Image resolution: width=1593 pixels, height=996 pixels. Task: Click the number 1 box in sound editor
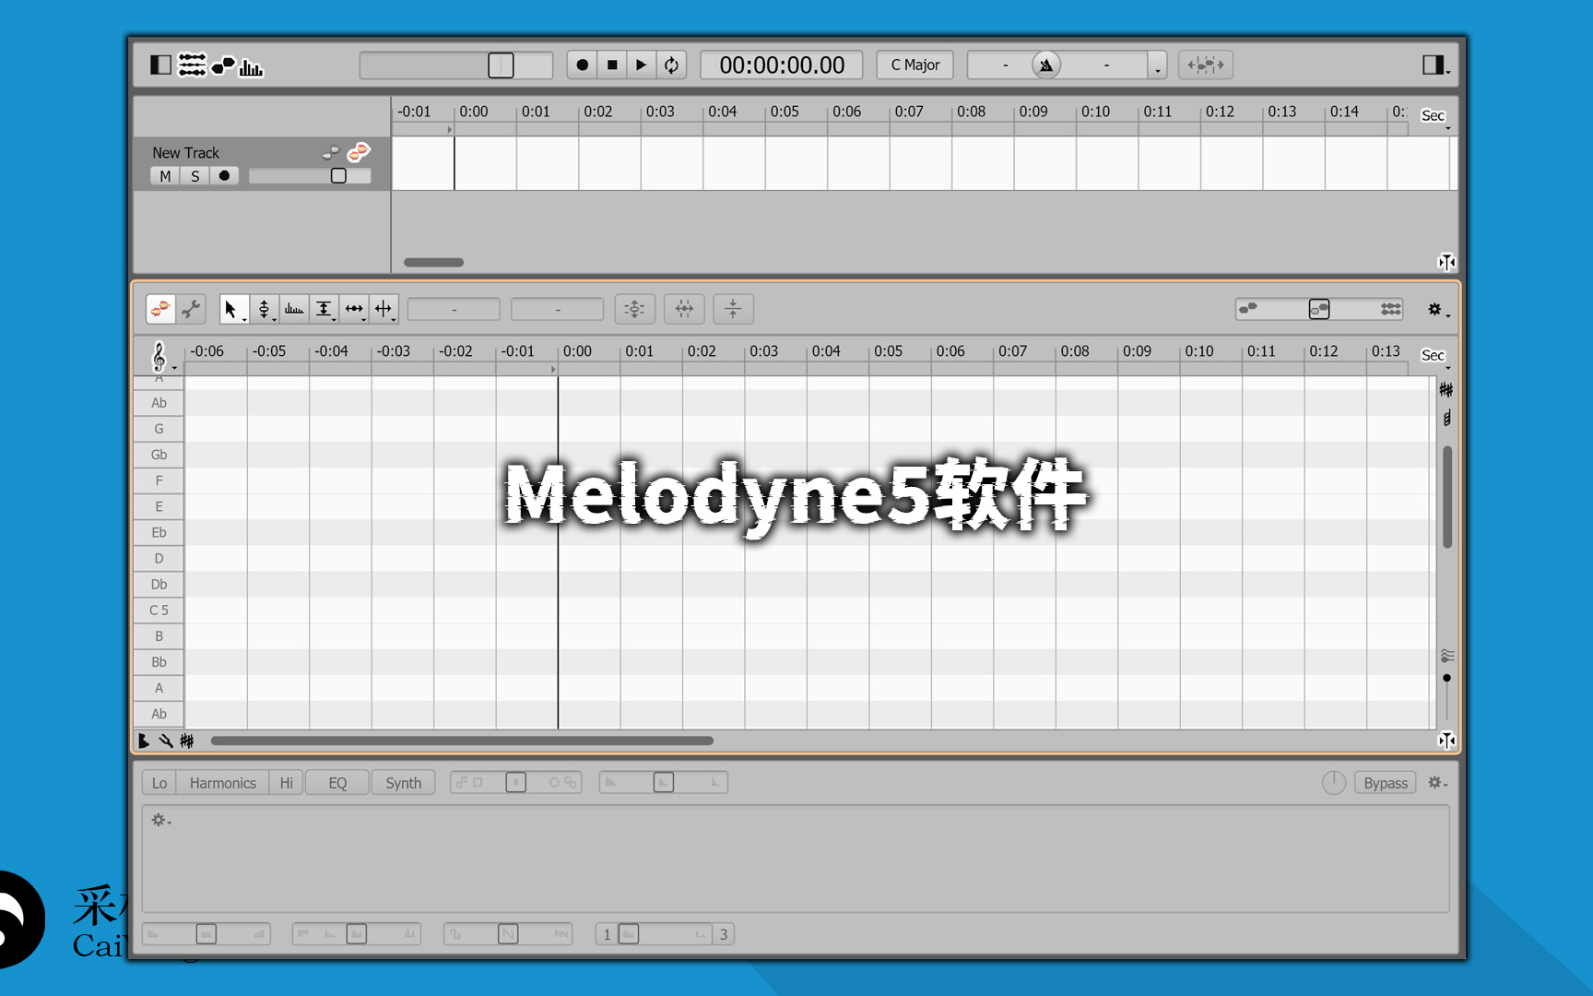[x=607, y=934]
